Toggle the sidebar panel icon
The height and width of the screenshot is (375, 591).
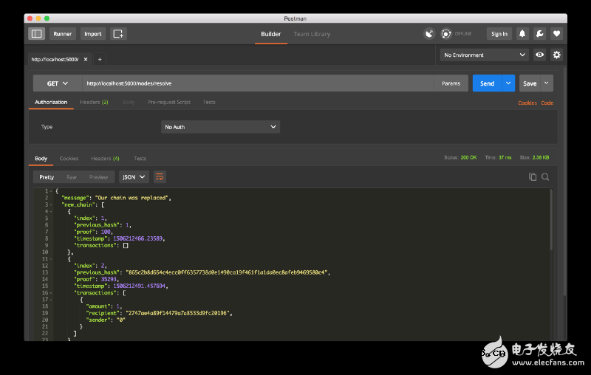[x=36, y=34]
